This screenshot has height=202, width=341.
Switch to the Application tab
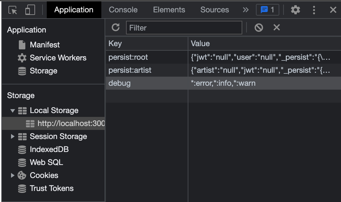[74, 10]
